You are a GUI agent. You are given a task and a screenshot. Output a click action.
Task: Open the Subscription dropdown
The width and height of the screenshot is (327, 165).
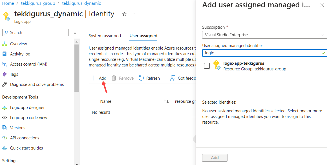coord(264,35)
